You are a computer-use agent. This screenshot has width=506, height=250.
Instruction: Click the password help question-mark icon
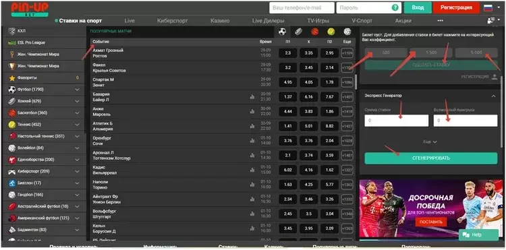(395, 7)
